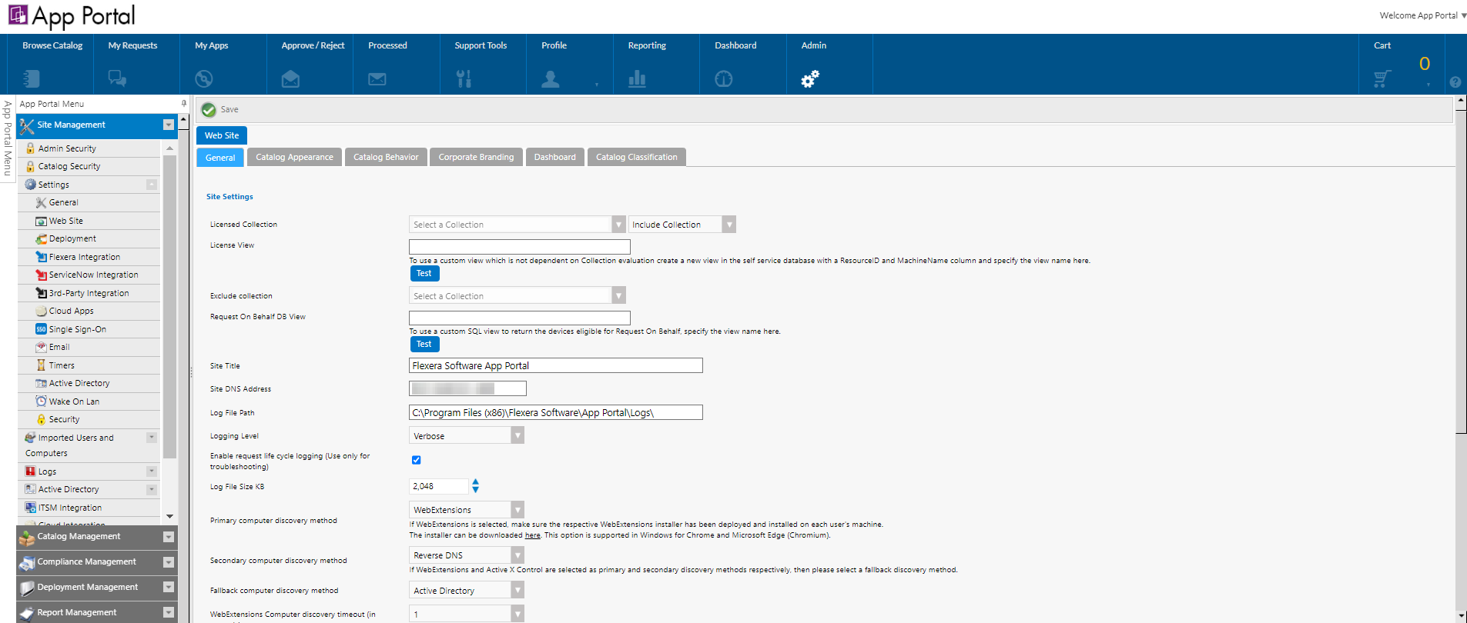The height and width of the screenshot is (623, 1467).
Task: Click the Site Title input field
Action: point(555,366)
